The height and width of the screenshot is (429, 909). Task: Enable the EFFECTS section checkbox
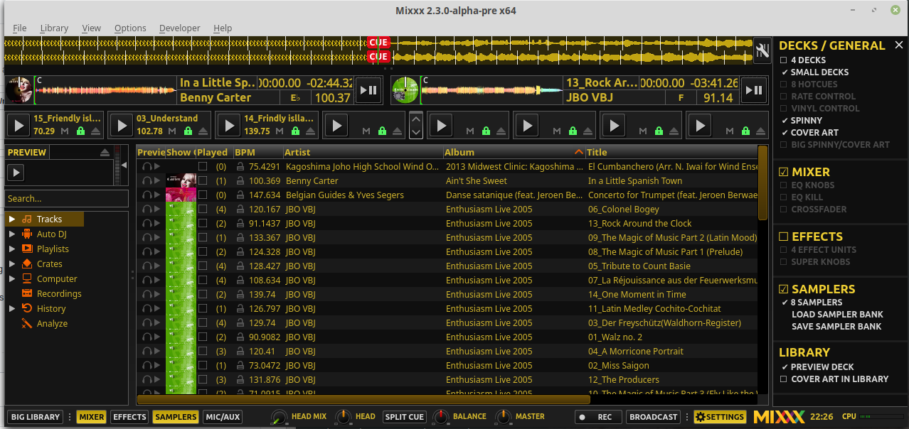784,237
